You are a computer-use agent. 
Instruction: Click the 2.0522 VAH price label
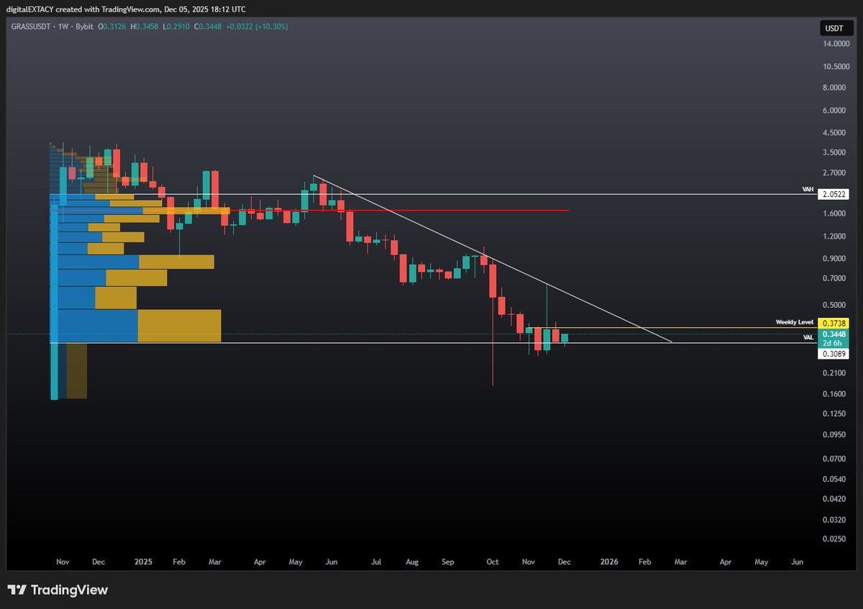tap(834, 194)
